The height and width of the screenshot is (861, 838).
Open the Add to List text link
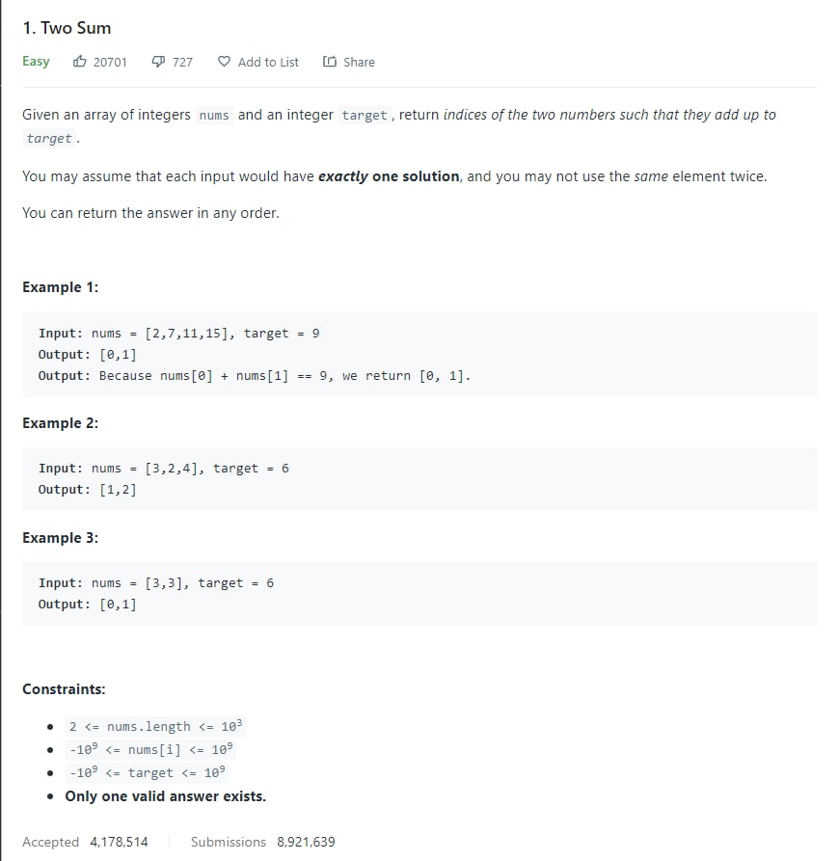(x=268, y=62)
